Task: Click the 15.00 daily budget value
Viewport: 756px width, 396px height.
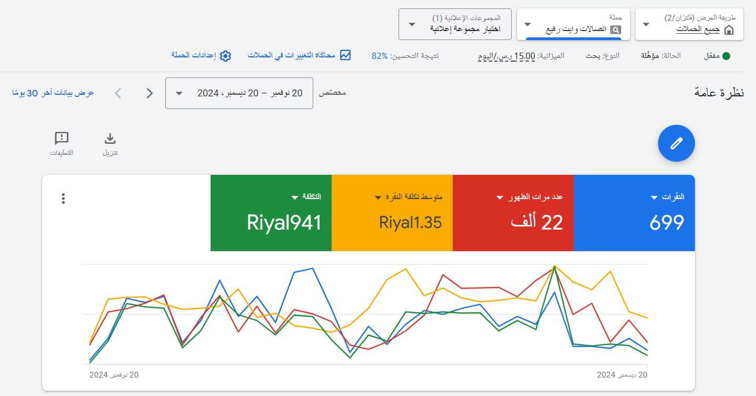Action: pyautogui.click(x=507, y=56)
